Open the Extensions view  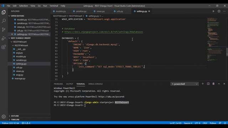[4, 47]
